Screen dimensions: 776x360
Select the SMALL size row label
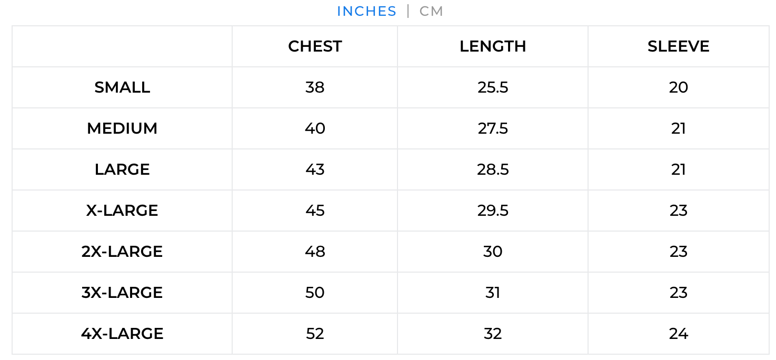coord(122,87)
